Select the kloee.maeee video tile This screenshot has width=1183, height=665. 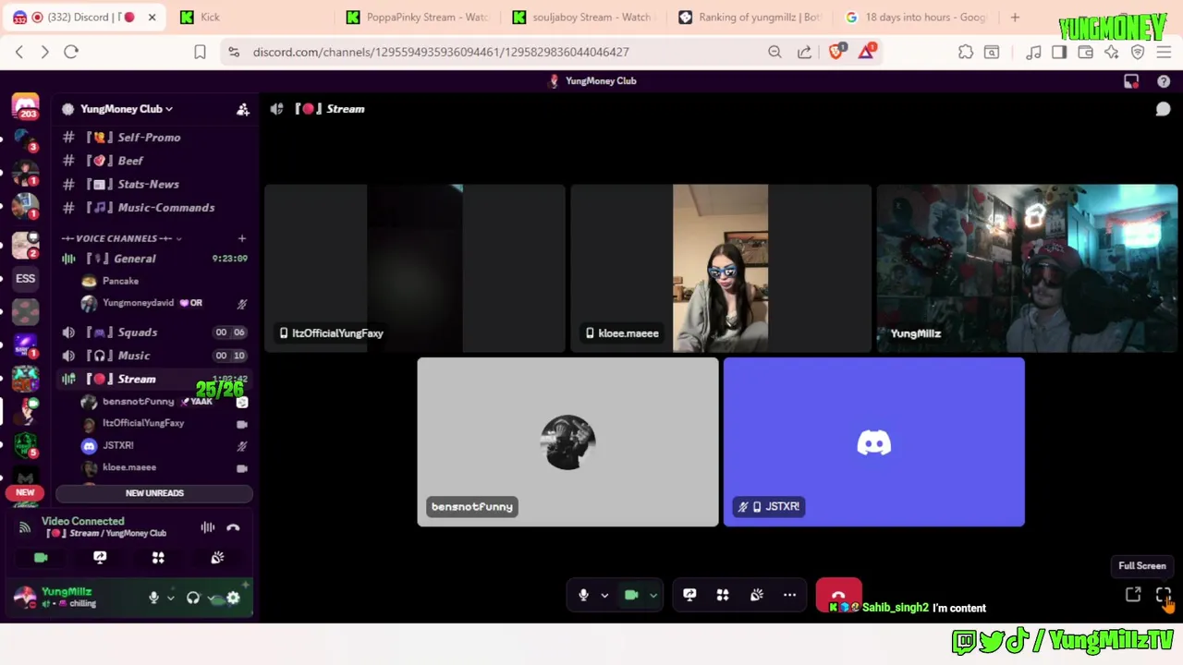[721, 268]
